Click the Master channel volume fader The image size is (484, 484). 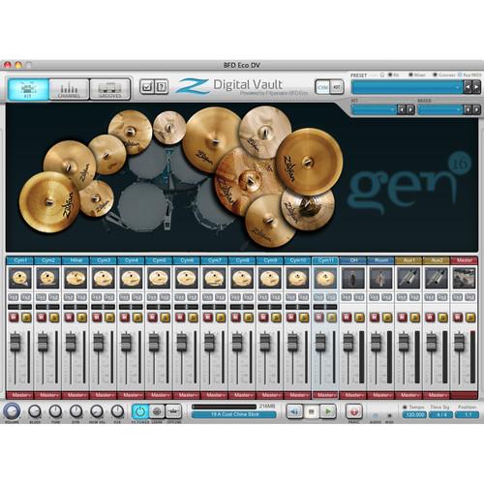pos(459,343)
